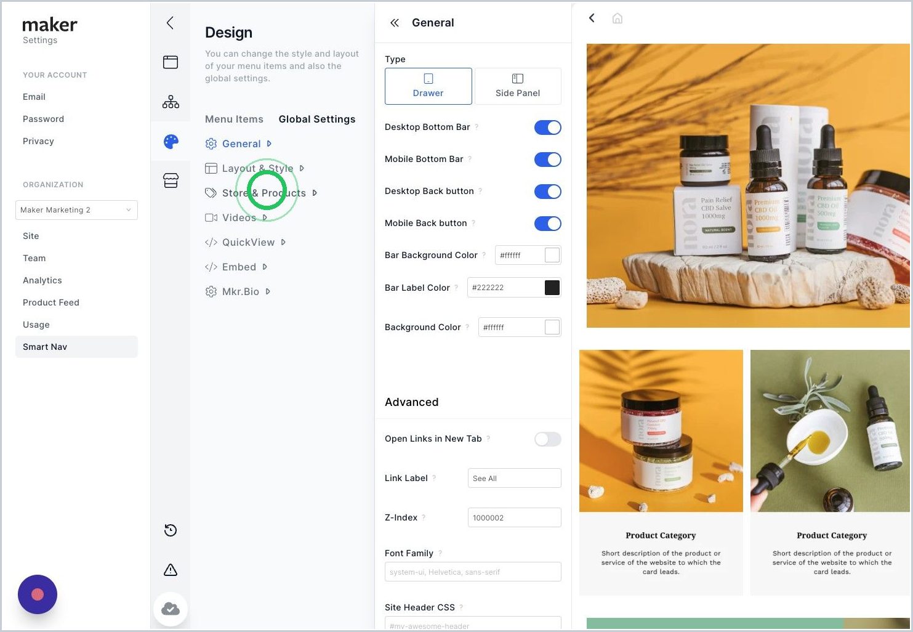The image size is (913, 632).
Task: Open Bar Label Color dark swatch
Action: pos(552,288)
